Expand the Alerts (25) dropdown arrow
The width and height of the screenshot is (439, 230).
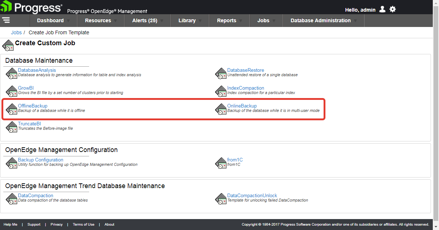tap(162, 21)
